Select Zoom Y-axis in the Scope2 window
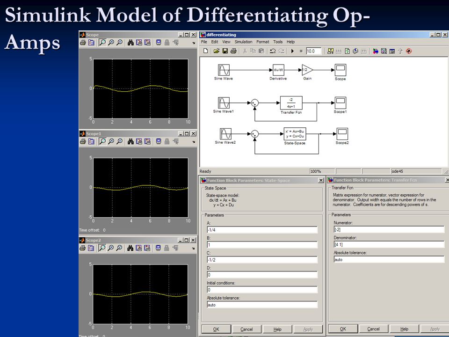This screenshot has width=449, height=337. pyautogui.click(x=119, y=248)
